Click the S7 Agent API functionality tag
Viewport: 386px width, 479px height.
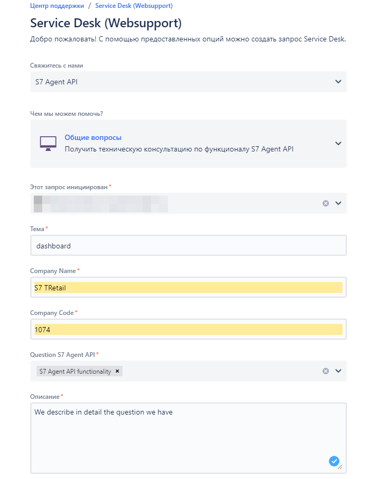75,371
